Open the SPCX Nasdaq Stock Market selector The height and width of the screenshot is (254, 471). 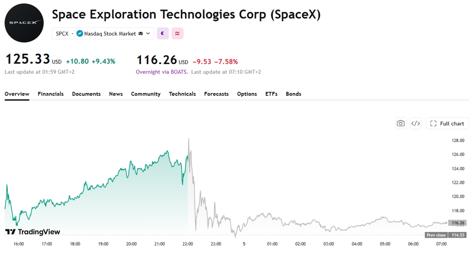coord(103,33)
